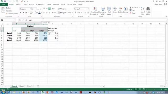Viewport: 168px width, 94px height.
Task: Open the FILE tab
Action: click(x=4, y=4)
